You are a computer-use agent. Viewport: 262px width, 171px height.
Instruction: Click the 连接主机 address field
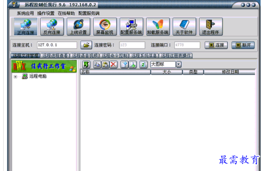tap(57, 45)
